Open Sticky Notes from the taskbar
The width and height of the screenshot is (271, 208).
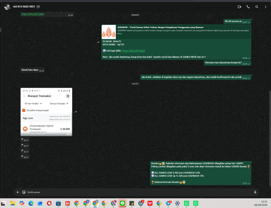132,204
